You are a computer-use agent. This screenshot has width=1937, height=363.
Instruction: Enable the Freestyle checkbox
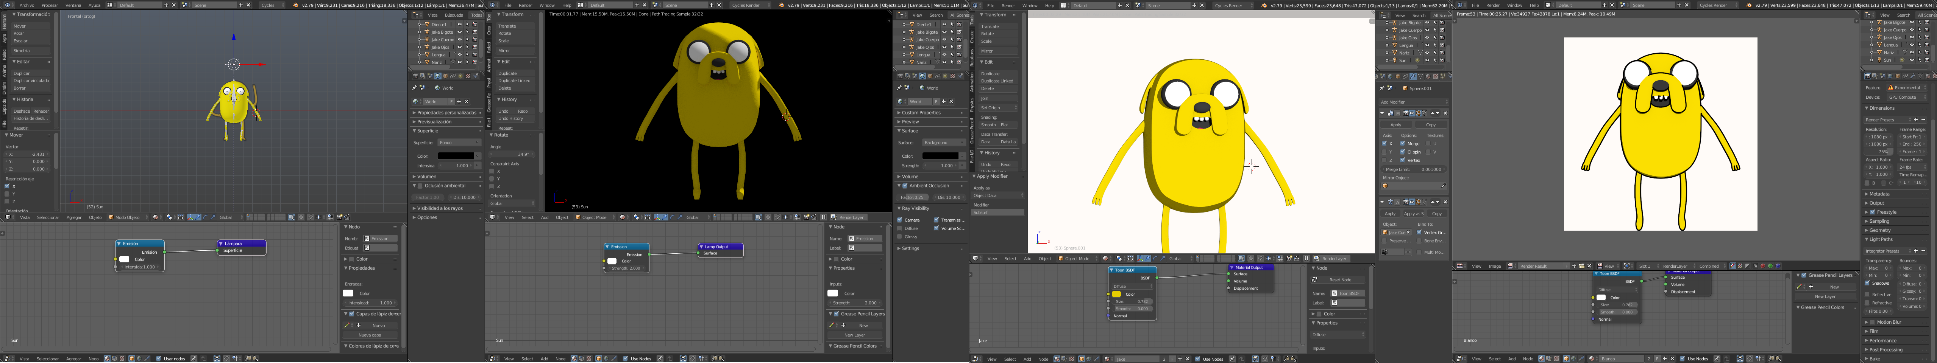1872,212
